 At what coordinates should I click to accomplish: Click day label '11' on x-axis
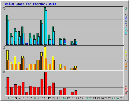tap(45, 98)
